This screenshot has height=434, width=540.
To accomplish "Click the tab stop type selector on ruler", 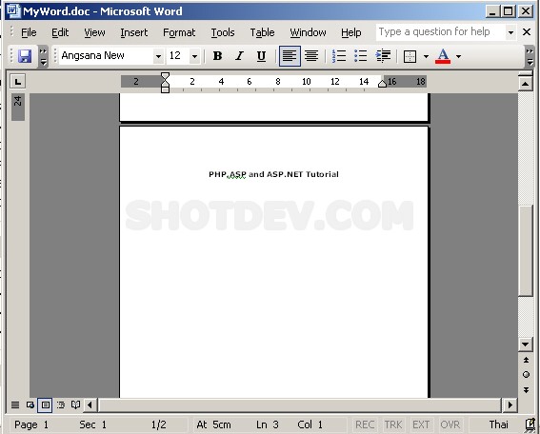I will (x=17, y=82).
